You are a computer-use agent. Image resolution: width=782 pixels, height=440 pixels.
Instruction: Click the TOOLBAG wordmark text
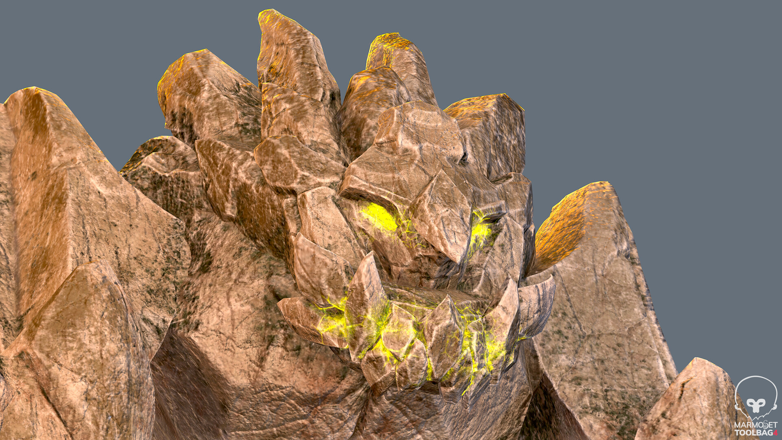pos(753,433)
